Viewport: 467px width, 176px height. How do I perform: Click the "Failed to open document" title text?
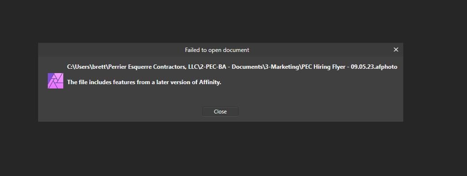pyautogui.click(x=217, y=50)
